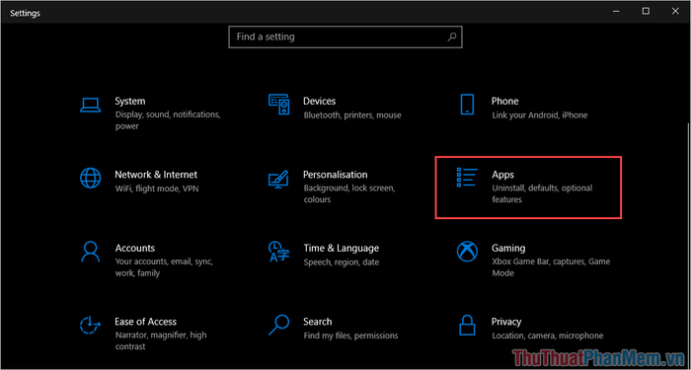Open the Privacy category title
The image size is (691, 370).
tap(506, 322)
